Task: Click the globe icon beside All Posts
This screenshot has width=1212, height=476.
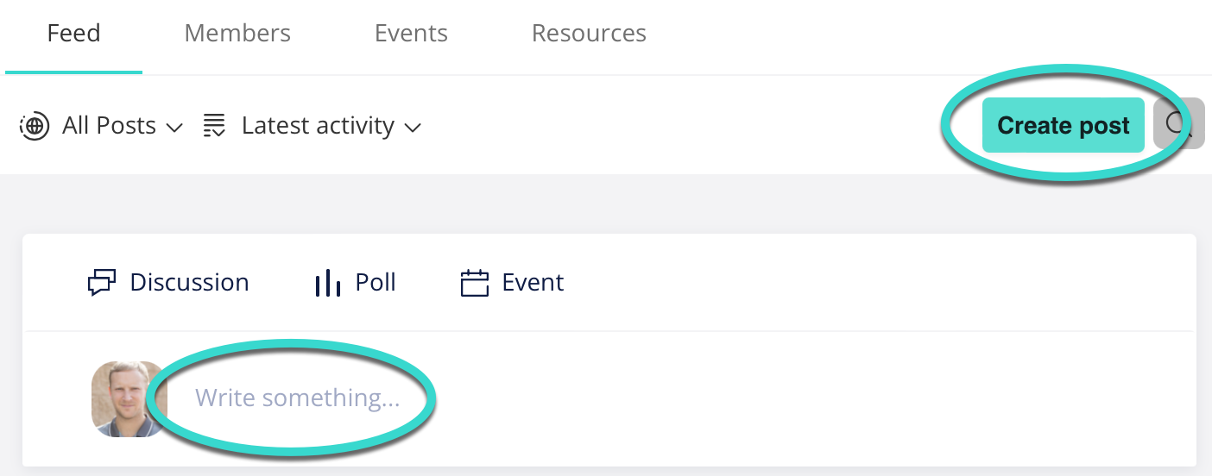Action: (x=34, y=127)
